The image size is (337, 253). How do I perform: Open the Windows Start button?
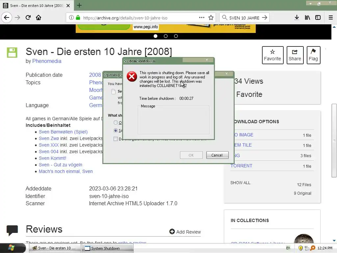(x=12, y=248)
